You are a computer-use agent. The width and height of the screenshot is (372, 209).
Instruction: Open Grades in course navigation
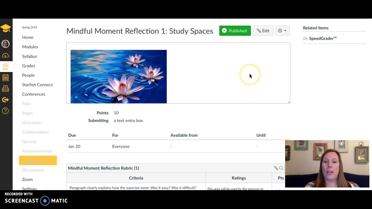[28, 66]
